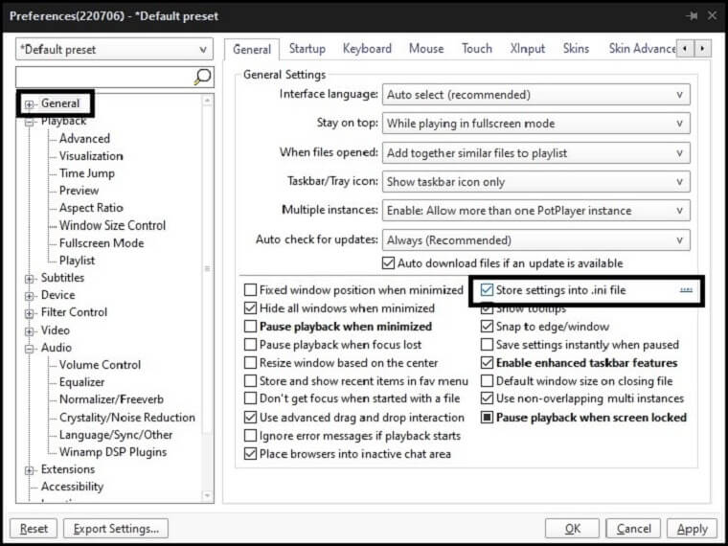Switch to the Mouse tab

coord(426,49)
